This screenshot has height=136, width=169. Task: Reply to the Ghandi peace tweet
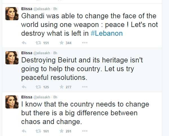click(24, 43)
